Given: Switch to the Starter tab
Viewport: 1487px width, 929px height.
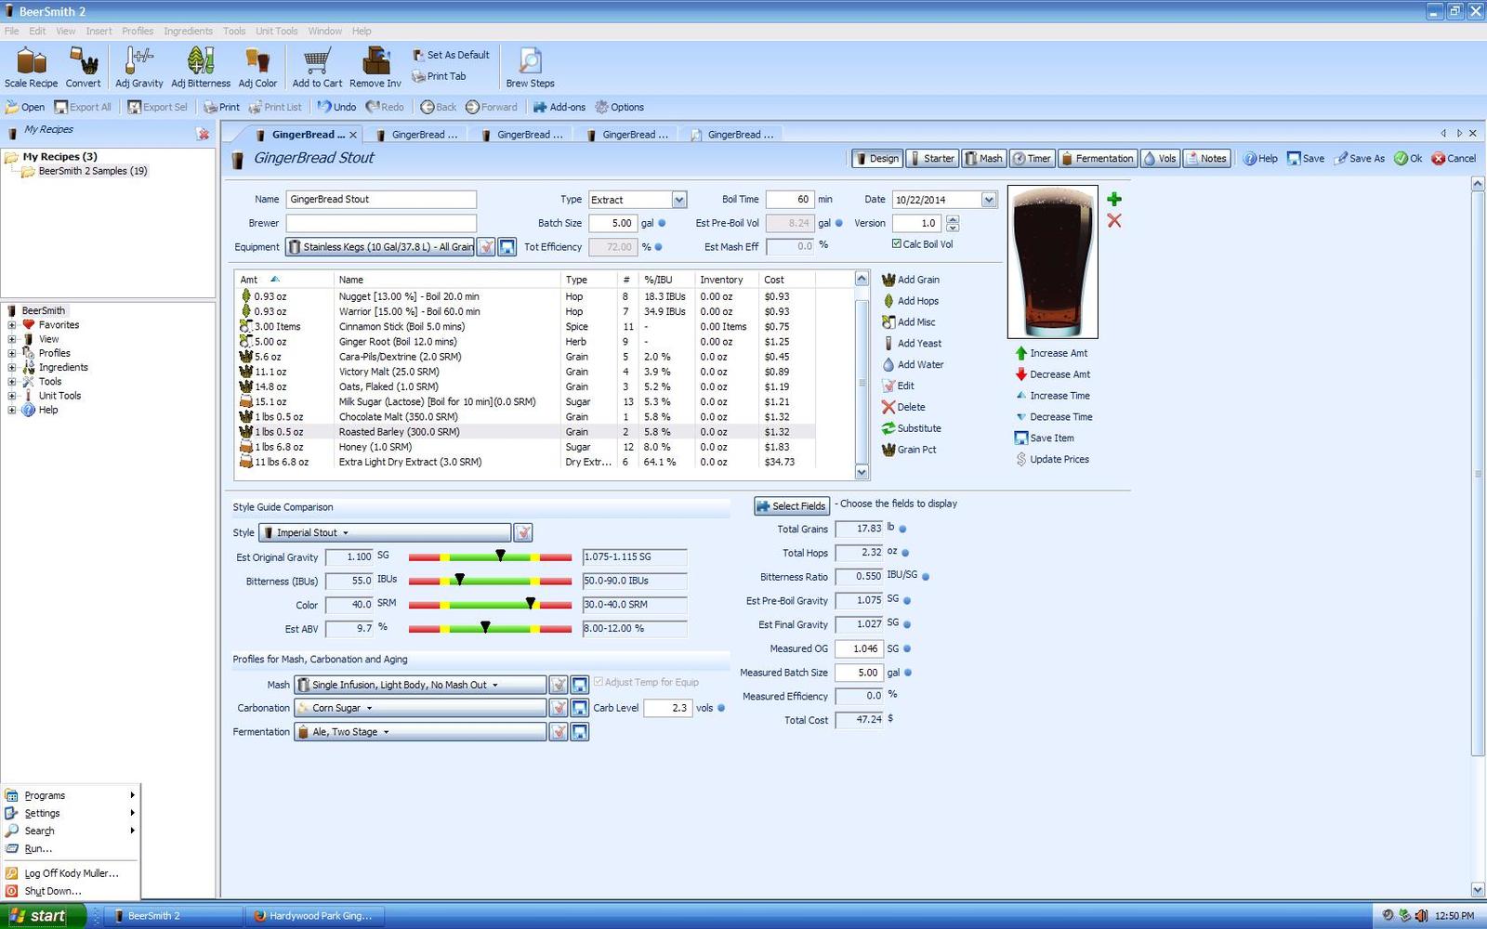Looking at the screenshot, I should pyautogui.click(x=931, y=159).
